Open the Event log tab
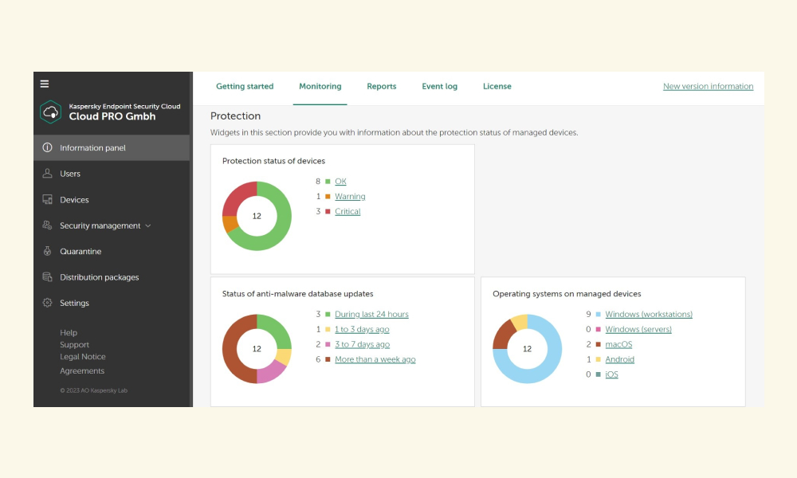The image size is (797, 478). [440, 86]
